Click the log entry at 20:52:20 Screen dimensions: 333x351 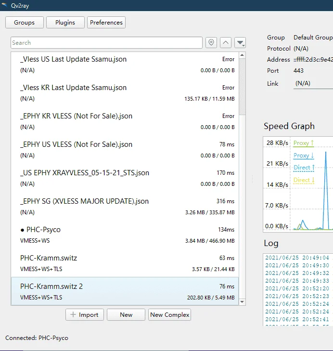pos(298,288)
